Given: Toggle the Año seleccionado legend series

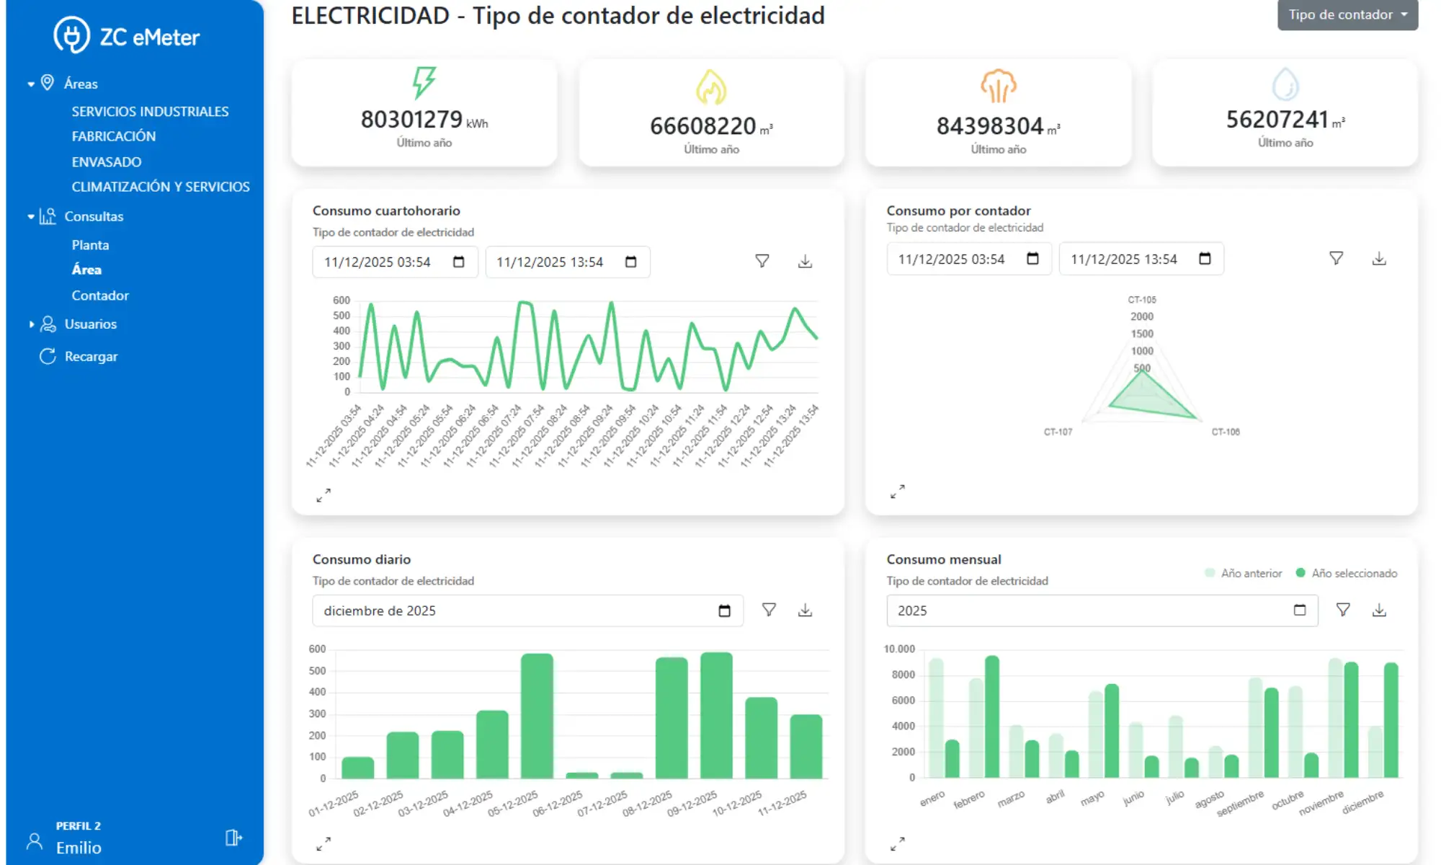Looking at the screenshot, I should [1346, 573].
